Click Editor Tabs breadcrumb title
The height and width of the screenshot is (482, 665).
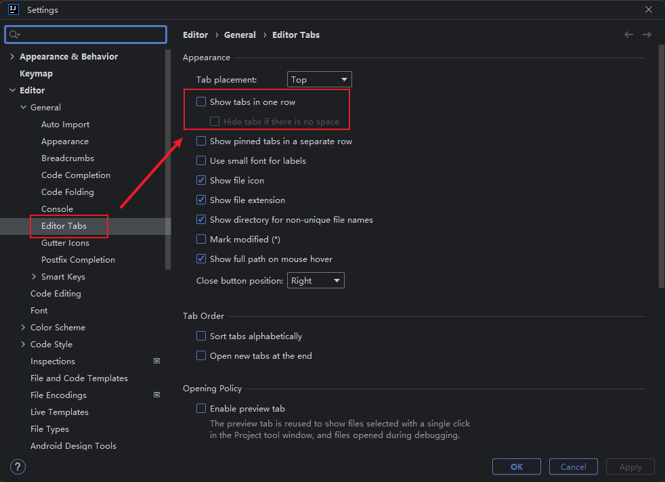(x=296, y=35)
